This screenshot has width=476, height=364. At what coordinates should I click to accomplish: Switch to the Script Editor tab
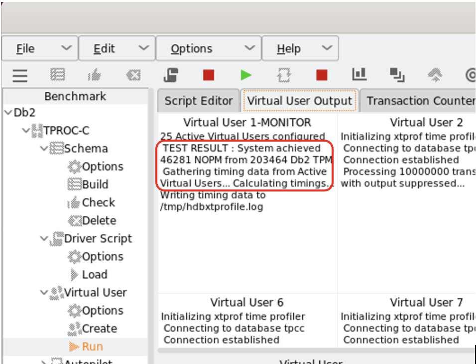[199, 101]
